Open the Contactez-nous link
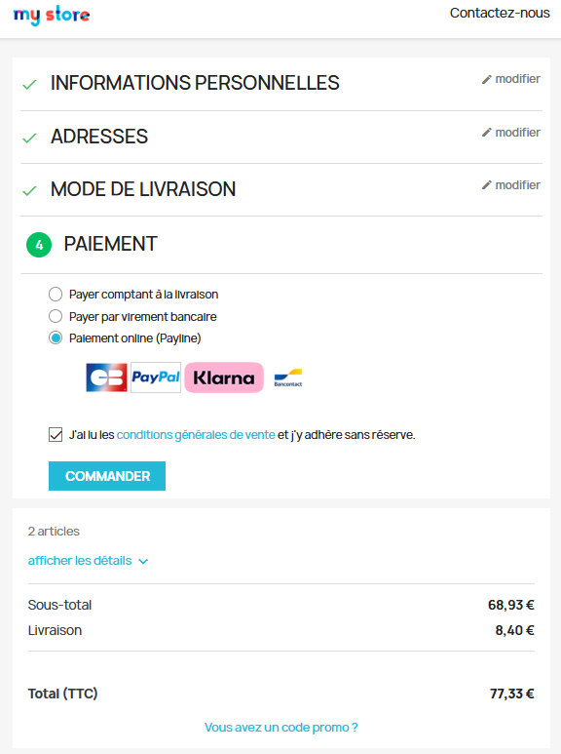The image size is (561, 754). pos(500,13)
